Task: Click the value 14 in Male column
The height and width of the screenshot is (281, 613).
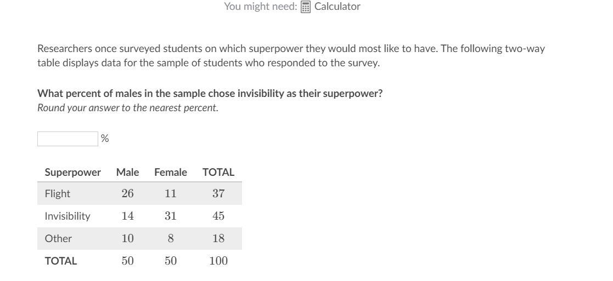Action: (x=127, y=216)
